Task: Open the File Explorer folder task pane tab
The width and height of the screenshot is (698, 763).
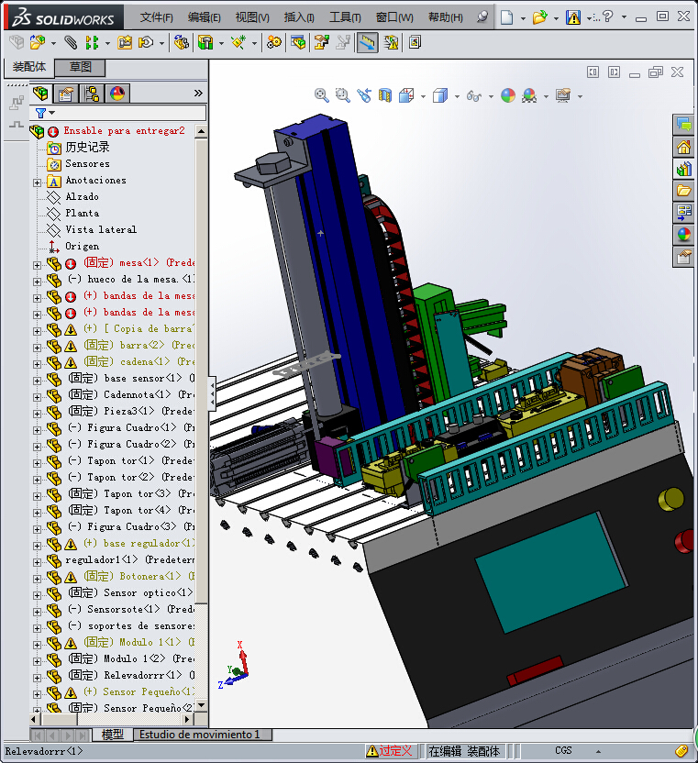Action: click(x=683, y=190)
